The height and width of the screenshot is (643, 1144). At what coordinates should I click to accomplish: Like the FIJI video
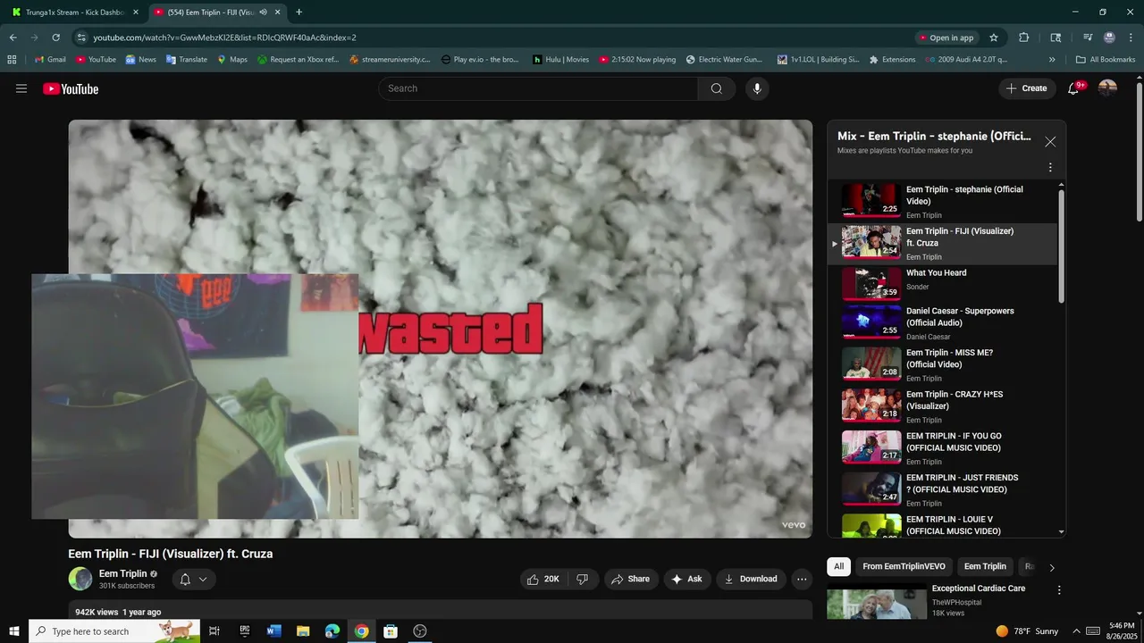543,579
